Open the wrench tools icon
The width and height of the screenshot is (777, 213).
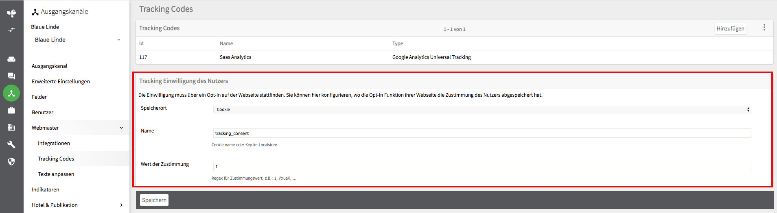pos(11,144)
